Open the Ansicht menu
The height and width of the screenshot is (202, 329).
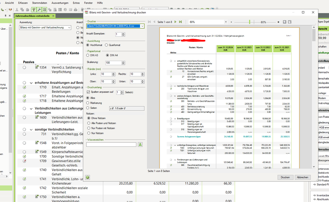click(10, 3)
